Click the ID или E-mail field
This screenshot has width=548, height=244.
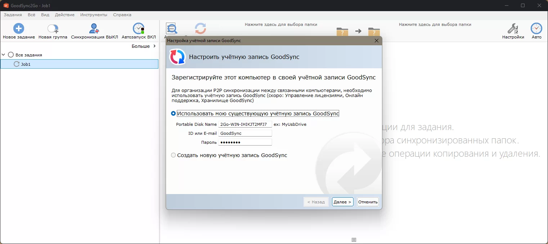tap(245, 133)
